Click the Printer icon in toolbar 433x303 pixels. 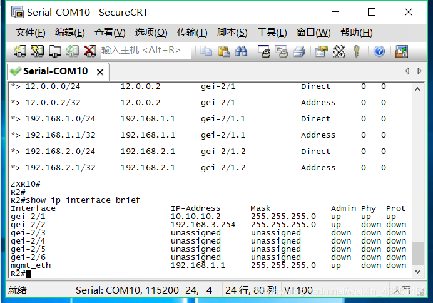coord(299,51)
